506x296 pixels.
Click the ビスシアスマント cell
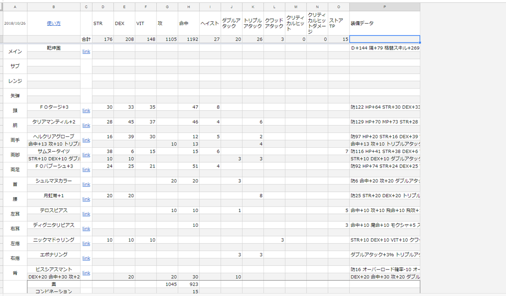pyautogui.click(x=53, y=269)
